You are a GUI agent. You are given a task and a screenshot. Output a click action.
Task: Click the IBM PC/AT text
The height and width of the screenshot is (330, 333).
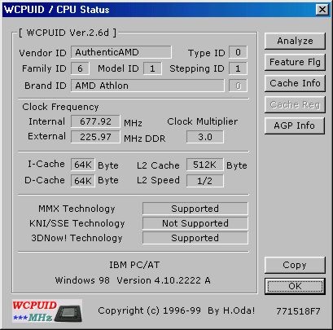click(134, 265)
